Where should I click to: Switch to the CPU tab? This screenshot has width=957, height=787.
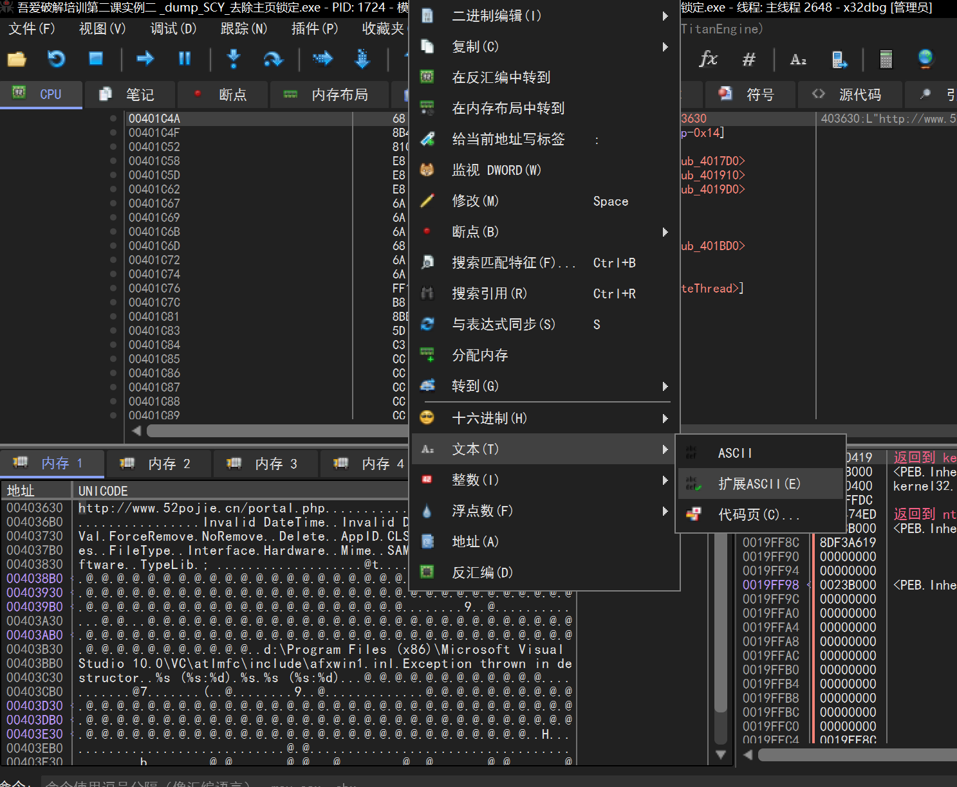[x=41, y=95]
